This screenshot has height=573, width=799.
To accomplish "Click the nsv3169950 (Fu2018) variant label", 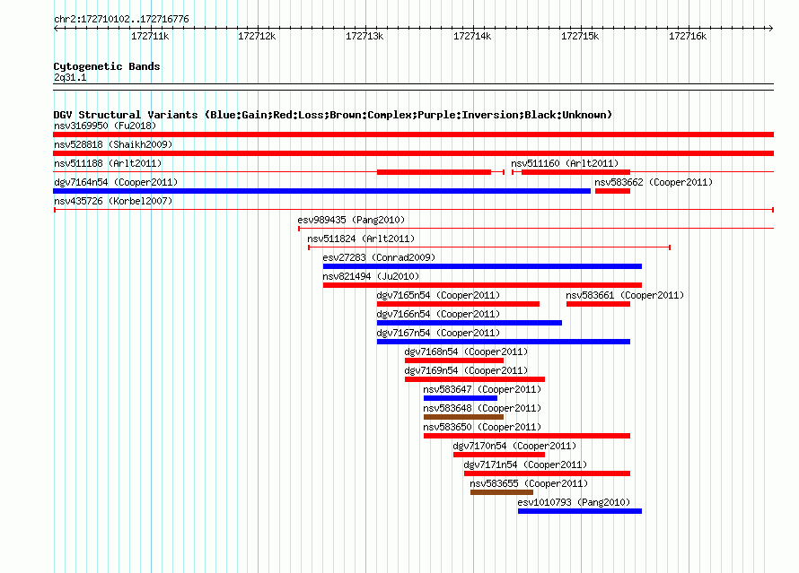I will coord(105,126).
